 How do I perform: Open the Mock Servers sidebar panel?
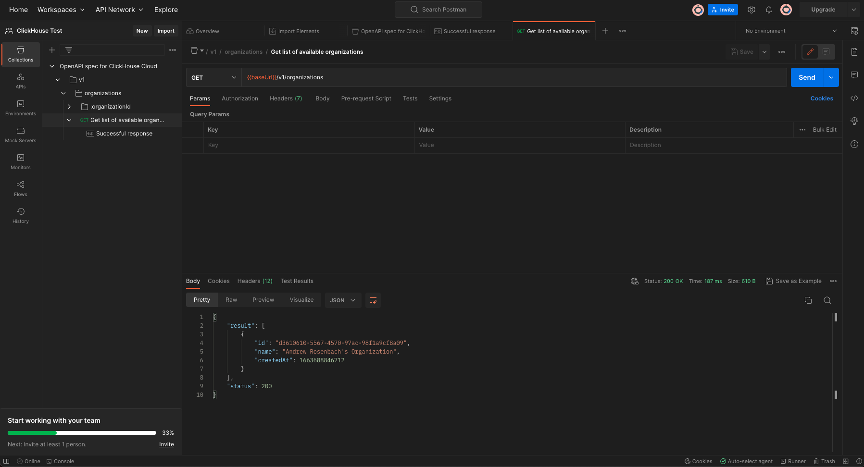(21, 135)
